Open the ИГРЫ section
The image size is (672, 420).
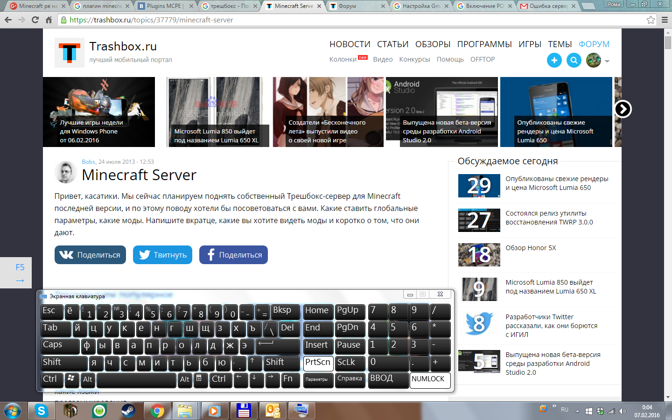pyautogui.click(x=530, y=44)
